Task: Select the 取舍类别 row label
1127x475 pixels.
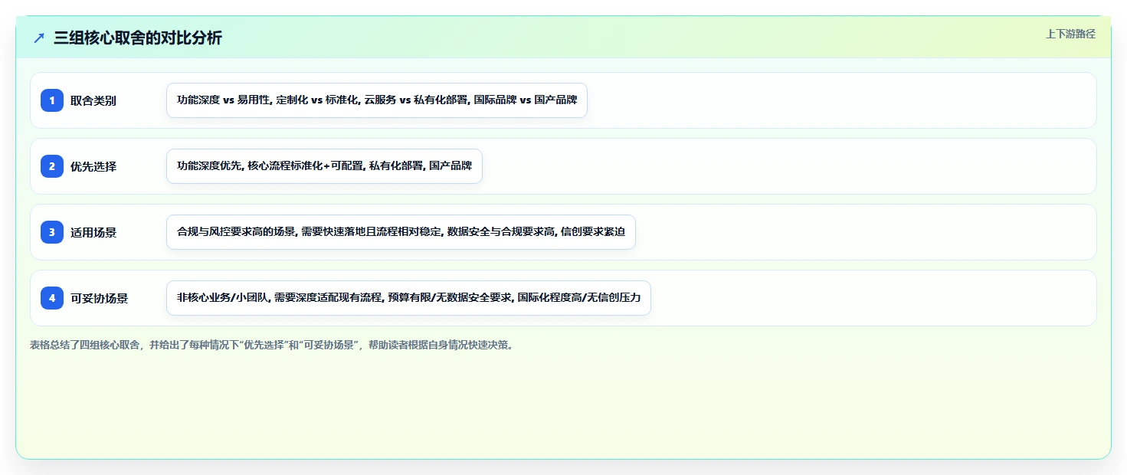Action: 93,100
